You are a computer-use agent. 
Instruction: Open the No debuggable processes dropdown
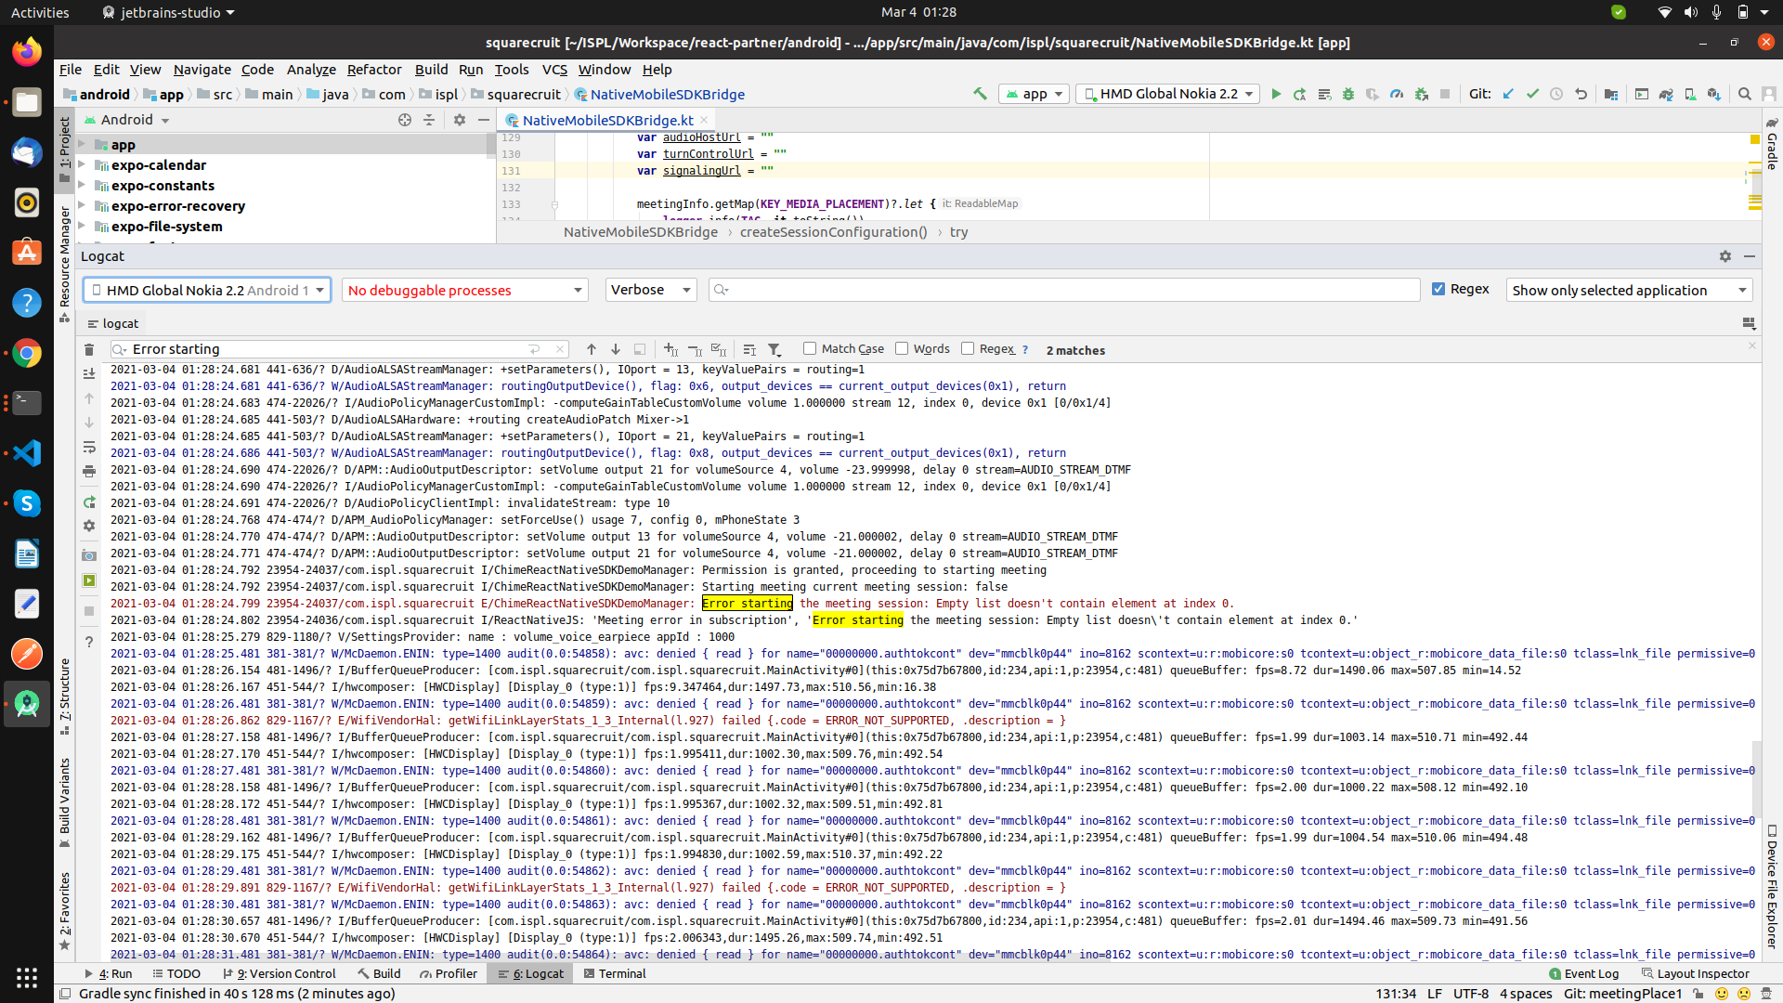coord(465,290)
